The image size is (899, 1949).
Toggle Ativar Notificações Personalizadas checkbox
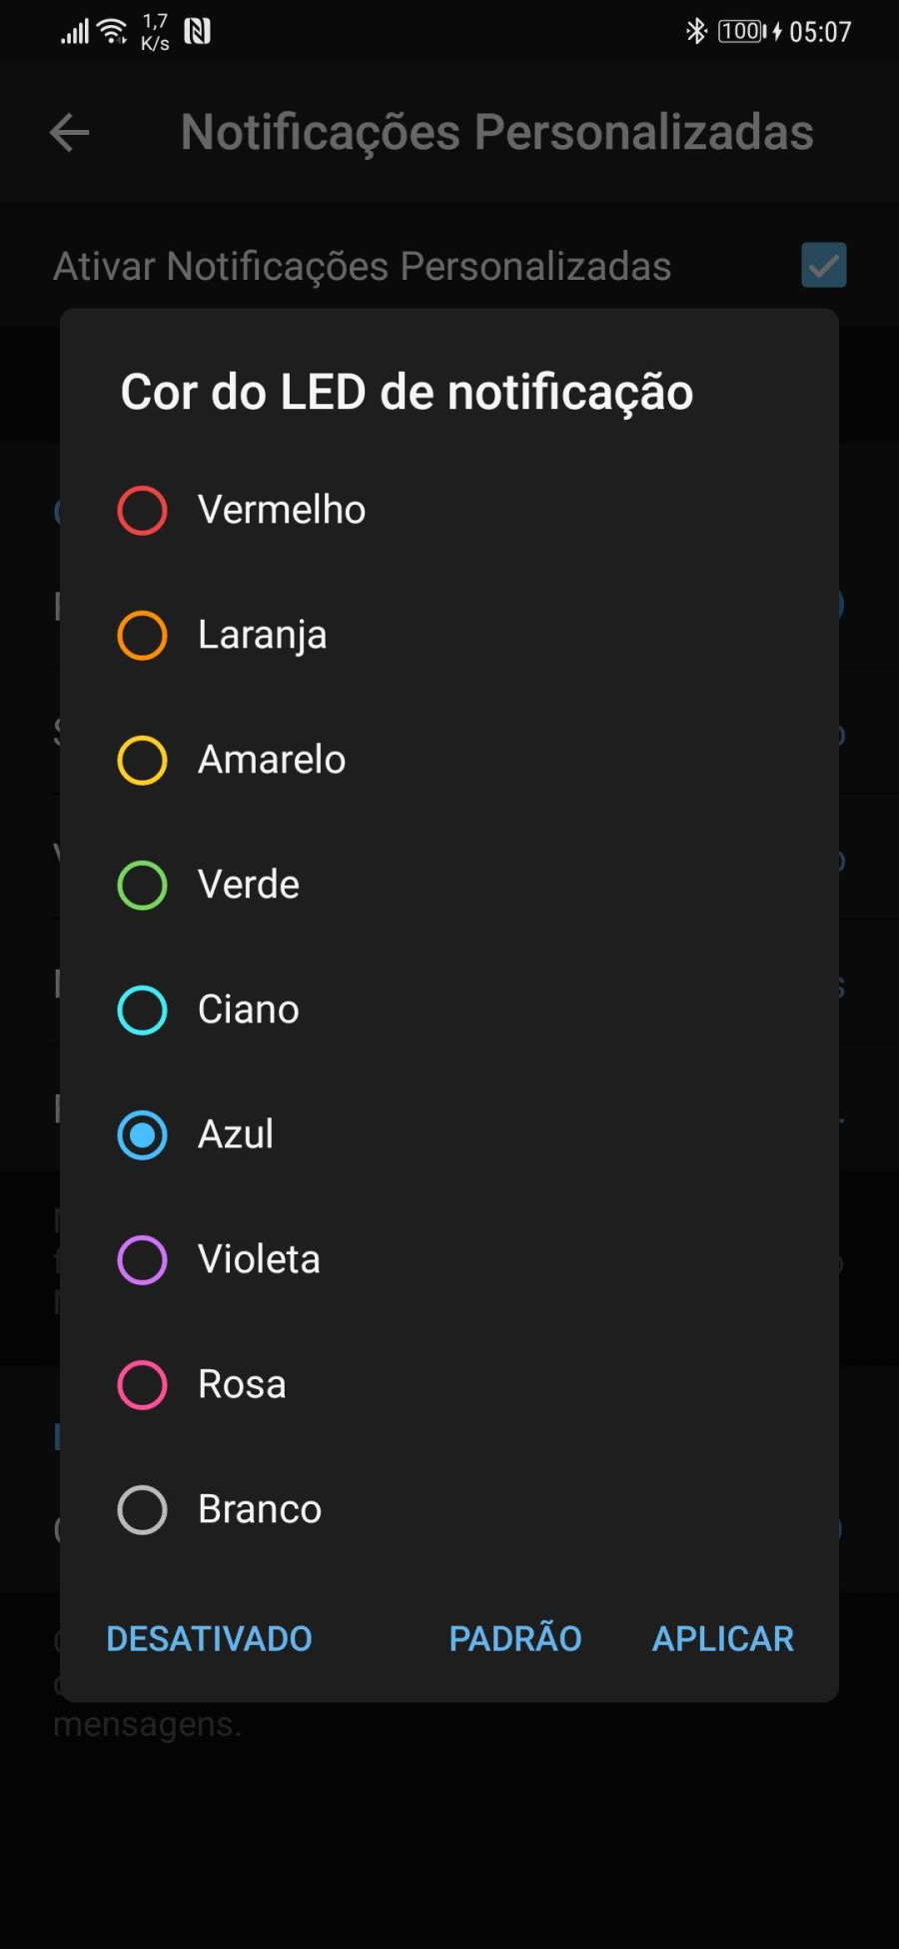click(x=824, y=265)
